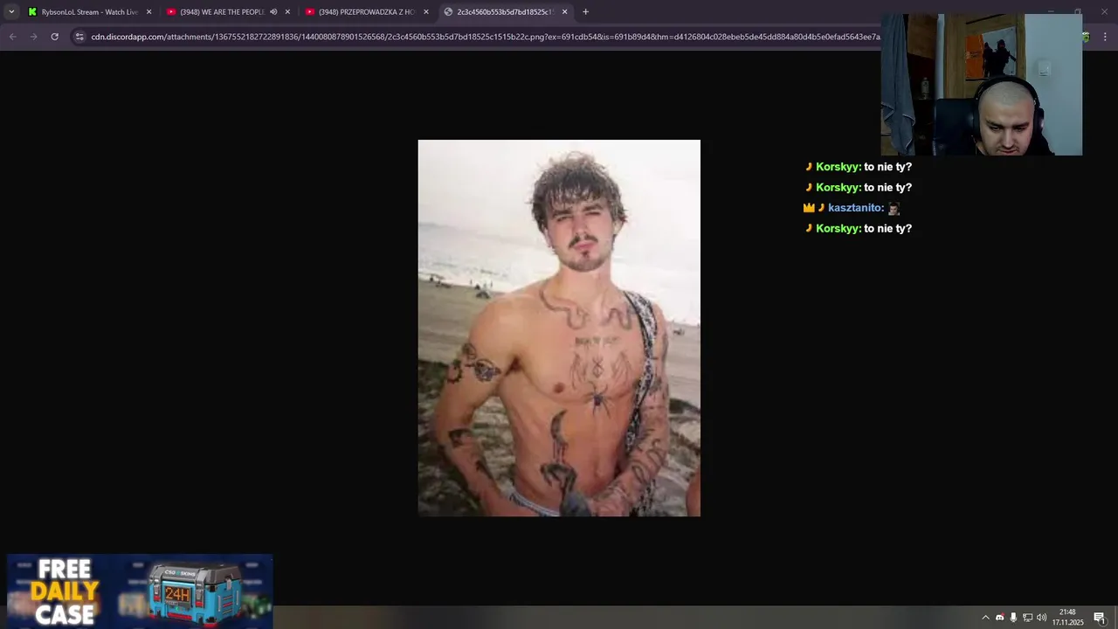
Task: Open a new browser tab
Action: [x=585, y=11]
